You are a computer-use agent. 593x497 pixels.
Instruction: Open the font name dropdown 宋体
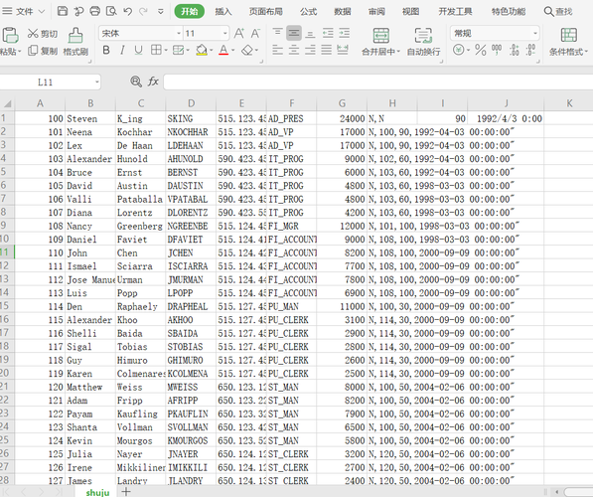click(x=141, y=34)
